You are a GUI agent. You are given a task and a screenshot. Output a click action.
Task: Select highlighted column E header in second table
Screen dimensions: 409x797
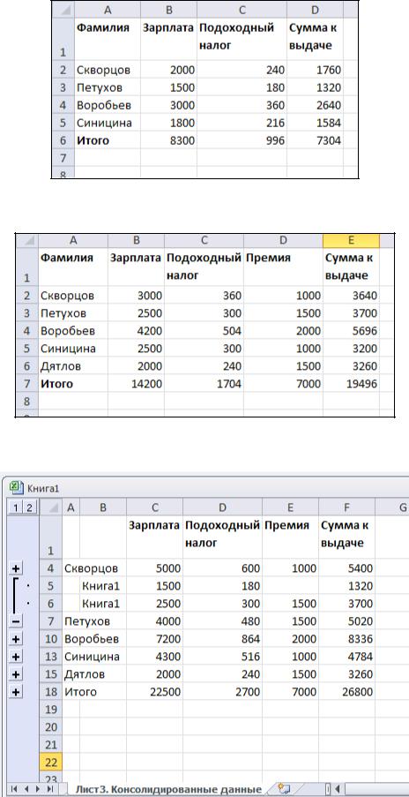pyautogui.click(x=351, y=241)
